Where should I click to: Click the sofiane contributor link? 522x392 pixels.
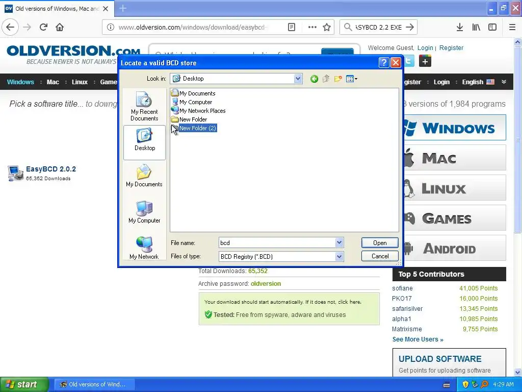[x=402, y=288]
